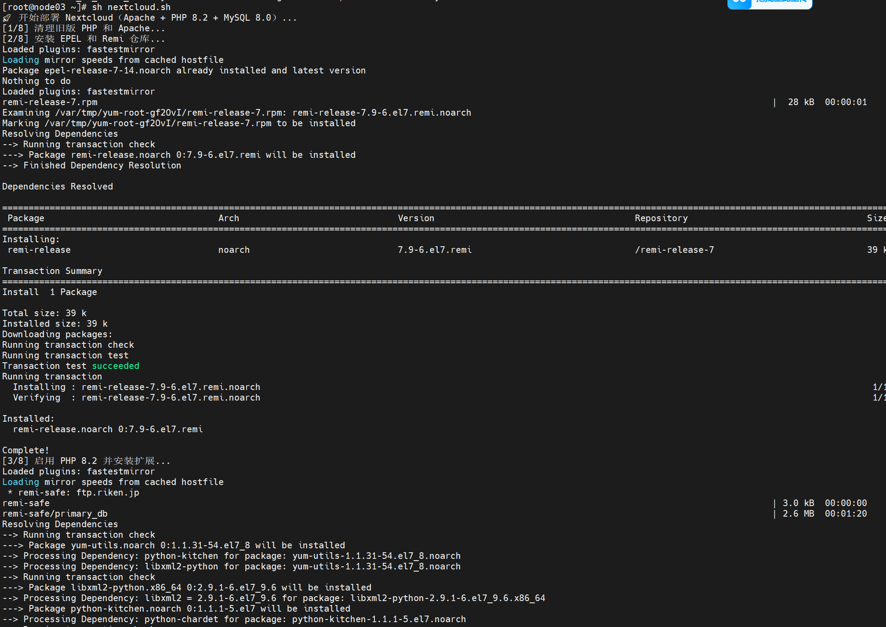
Task: Click the "Installing:" heading under the table header
Action: pyautogui.click(x=31, y=239)
